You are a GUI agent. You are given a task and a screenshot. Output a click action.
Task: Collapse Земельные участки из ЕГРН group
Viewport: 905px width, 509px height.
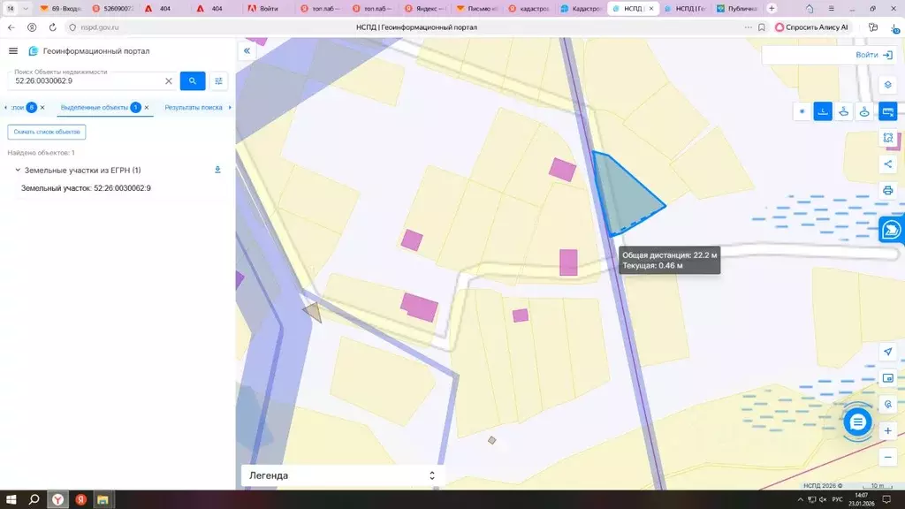(18, 171)
